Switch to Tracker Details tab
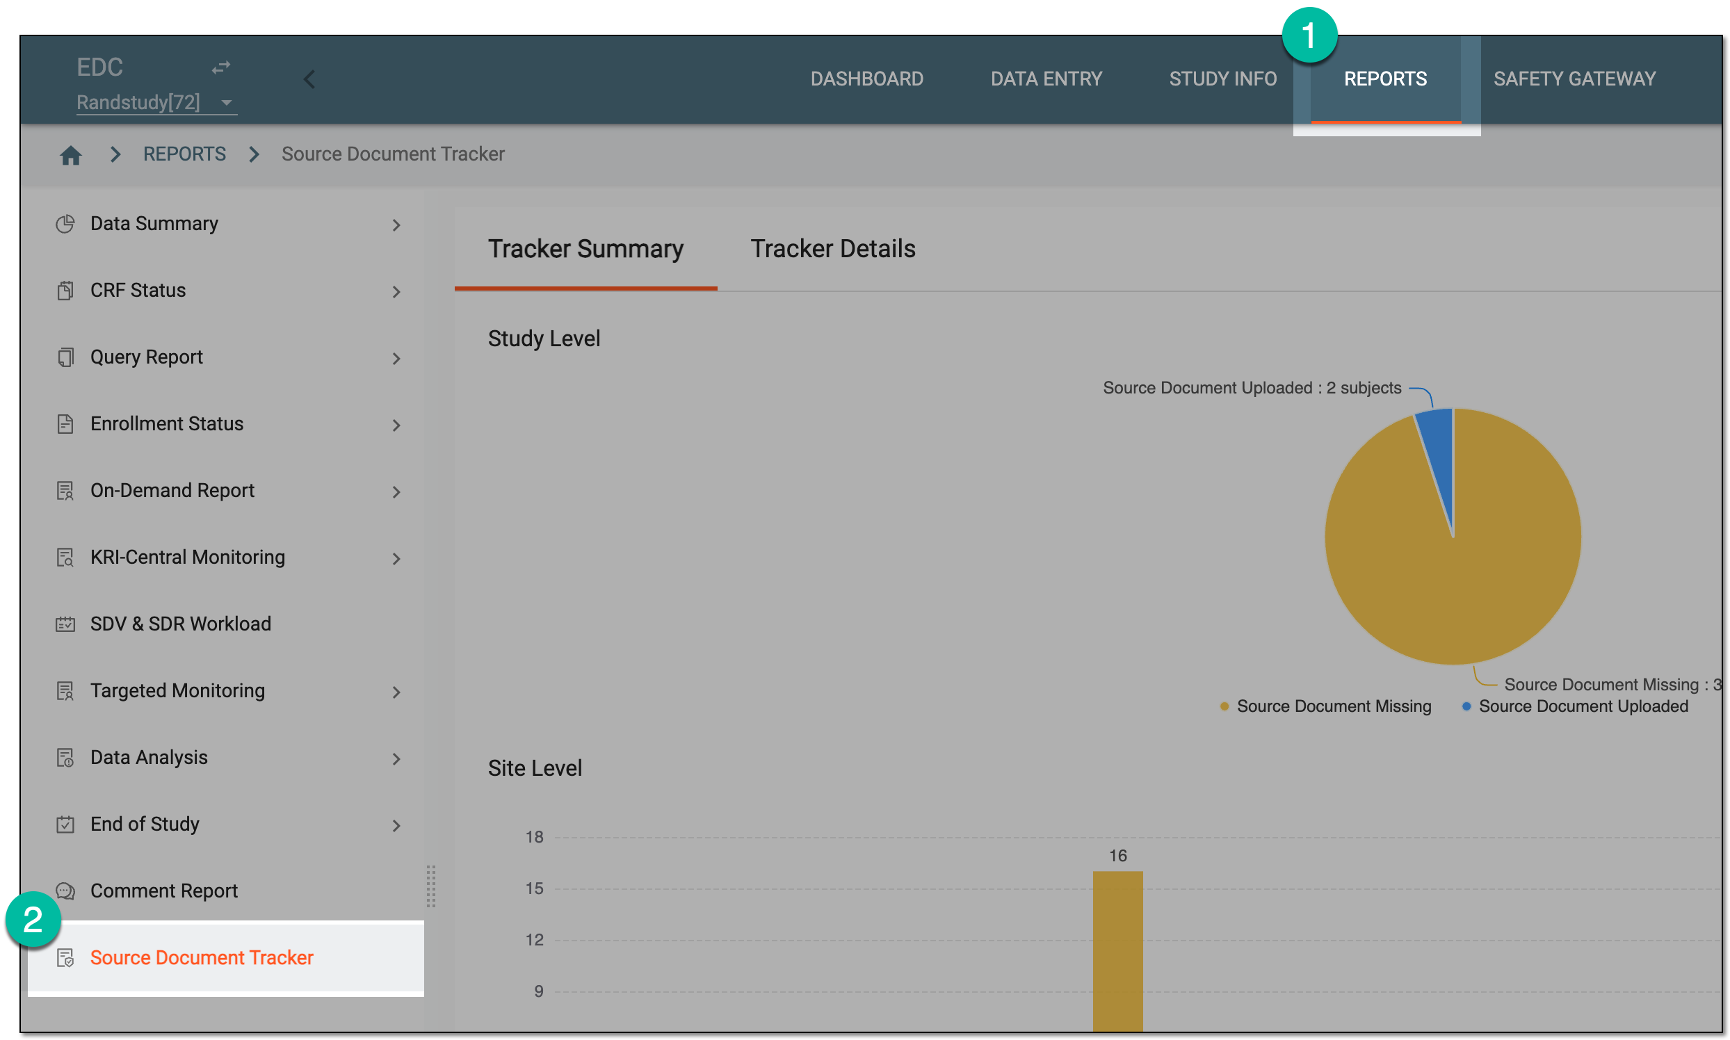The width and height of the screenshot is (1730, 1040). point(833,249)
